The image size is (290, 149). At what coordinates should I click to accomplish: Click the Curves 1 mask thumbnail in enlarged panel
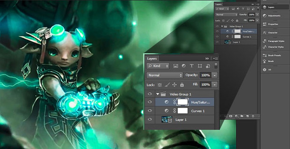click(x=183, y=111)
